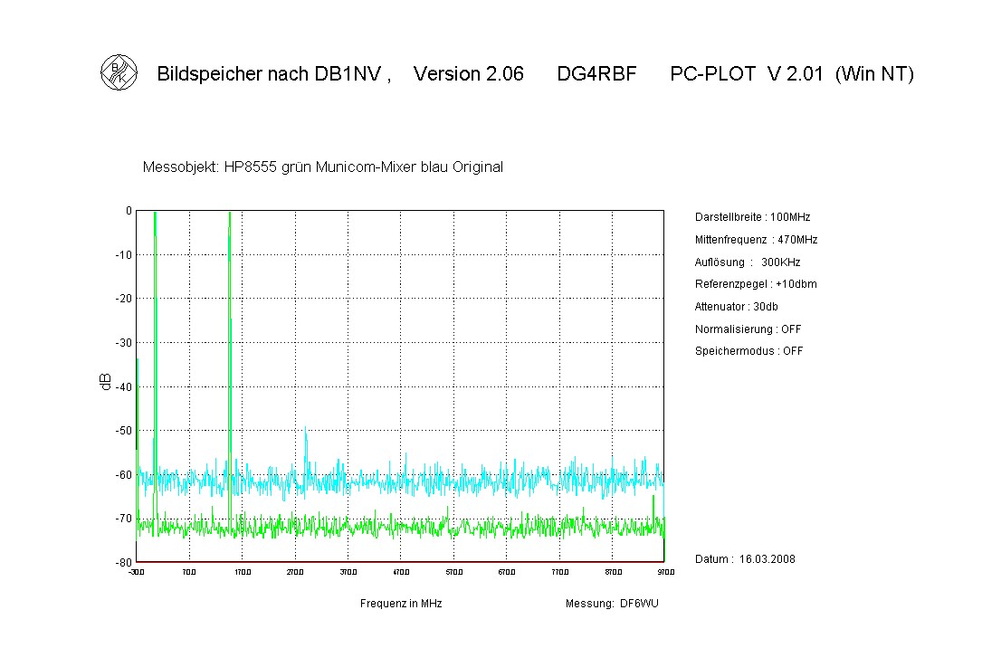Image resolution: width=982 pixels, height=648 pixels.
Task: Click the 'Datum : 16.03.2008' text
Action: pyautogui.click(x=745, y=559)
